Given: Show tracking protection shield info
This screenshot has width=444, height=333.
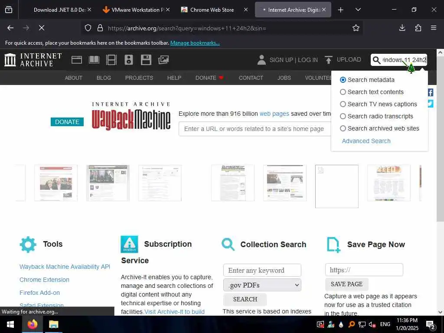Looking at the screenshot, I should click(88, 28).
